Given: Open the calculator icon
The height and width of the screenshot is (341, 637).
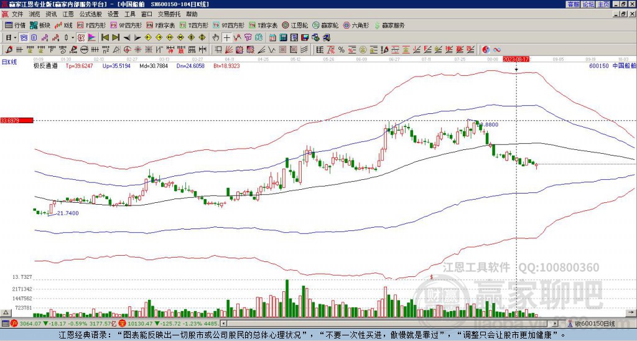Looking at the screenshot, I should [283, 38].
